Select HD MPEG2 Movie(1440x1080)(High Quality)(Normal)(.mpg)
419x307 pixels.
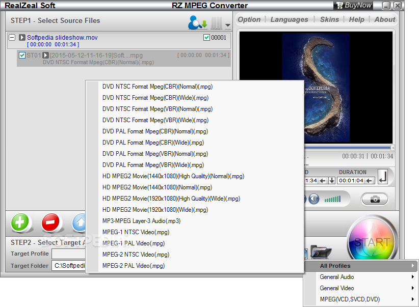pyautogui.click(x=195, y=177)
